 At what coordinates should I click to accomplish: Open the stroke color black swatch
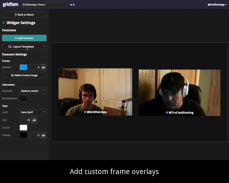23,135
